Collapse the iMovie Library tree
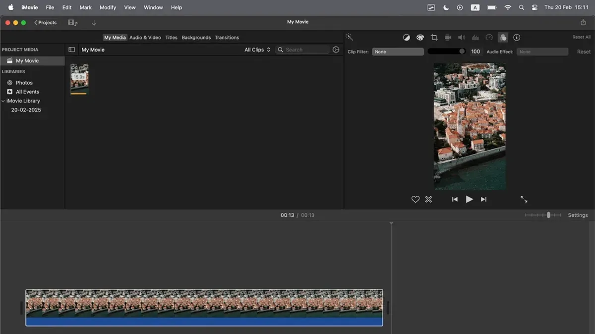 [3, 101]
